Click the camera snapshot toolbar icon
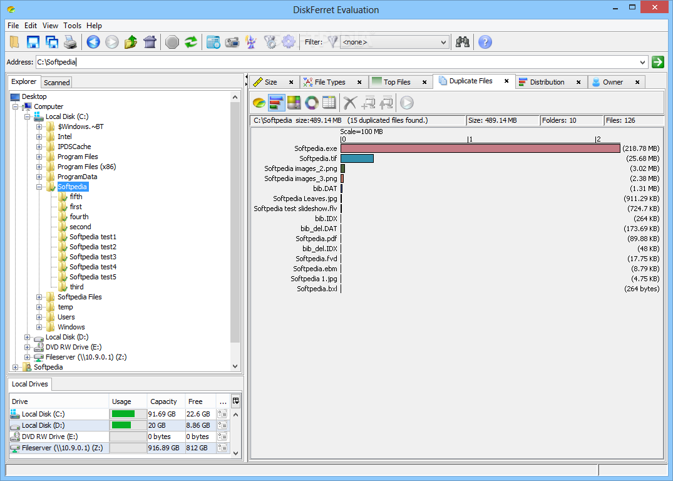Image resolution: width=673 pixels, height=481 pixels. click(232, 42)
